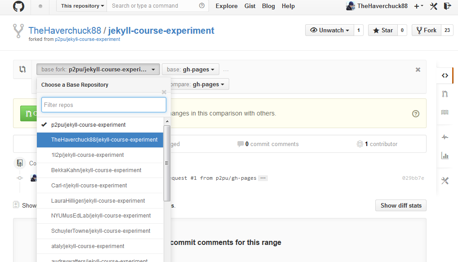Toggle Unwatch repository button
458x262 pixels.
click(x=329, y=30)
